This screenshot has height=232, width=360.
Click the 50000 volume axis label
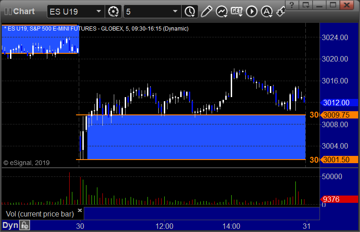coord(332,176)
